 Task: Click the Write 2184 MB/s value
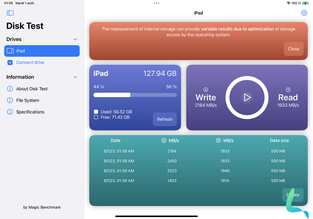(206, 105)
